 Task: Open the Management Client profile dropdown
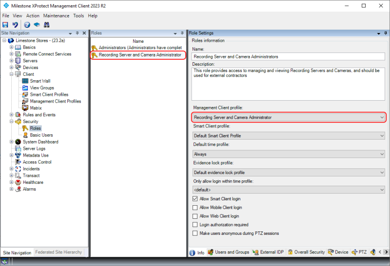(x=289, y=117)
